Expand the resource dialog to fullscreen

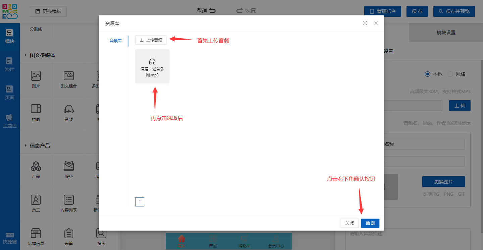tap(365, 23)
